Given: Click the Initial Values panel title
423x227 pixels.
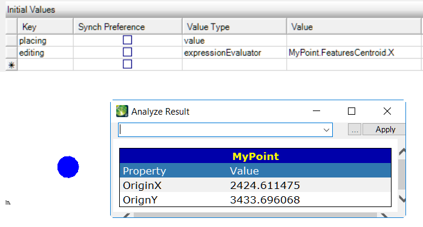Looking at the screenshot, I should 31,10.
